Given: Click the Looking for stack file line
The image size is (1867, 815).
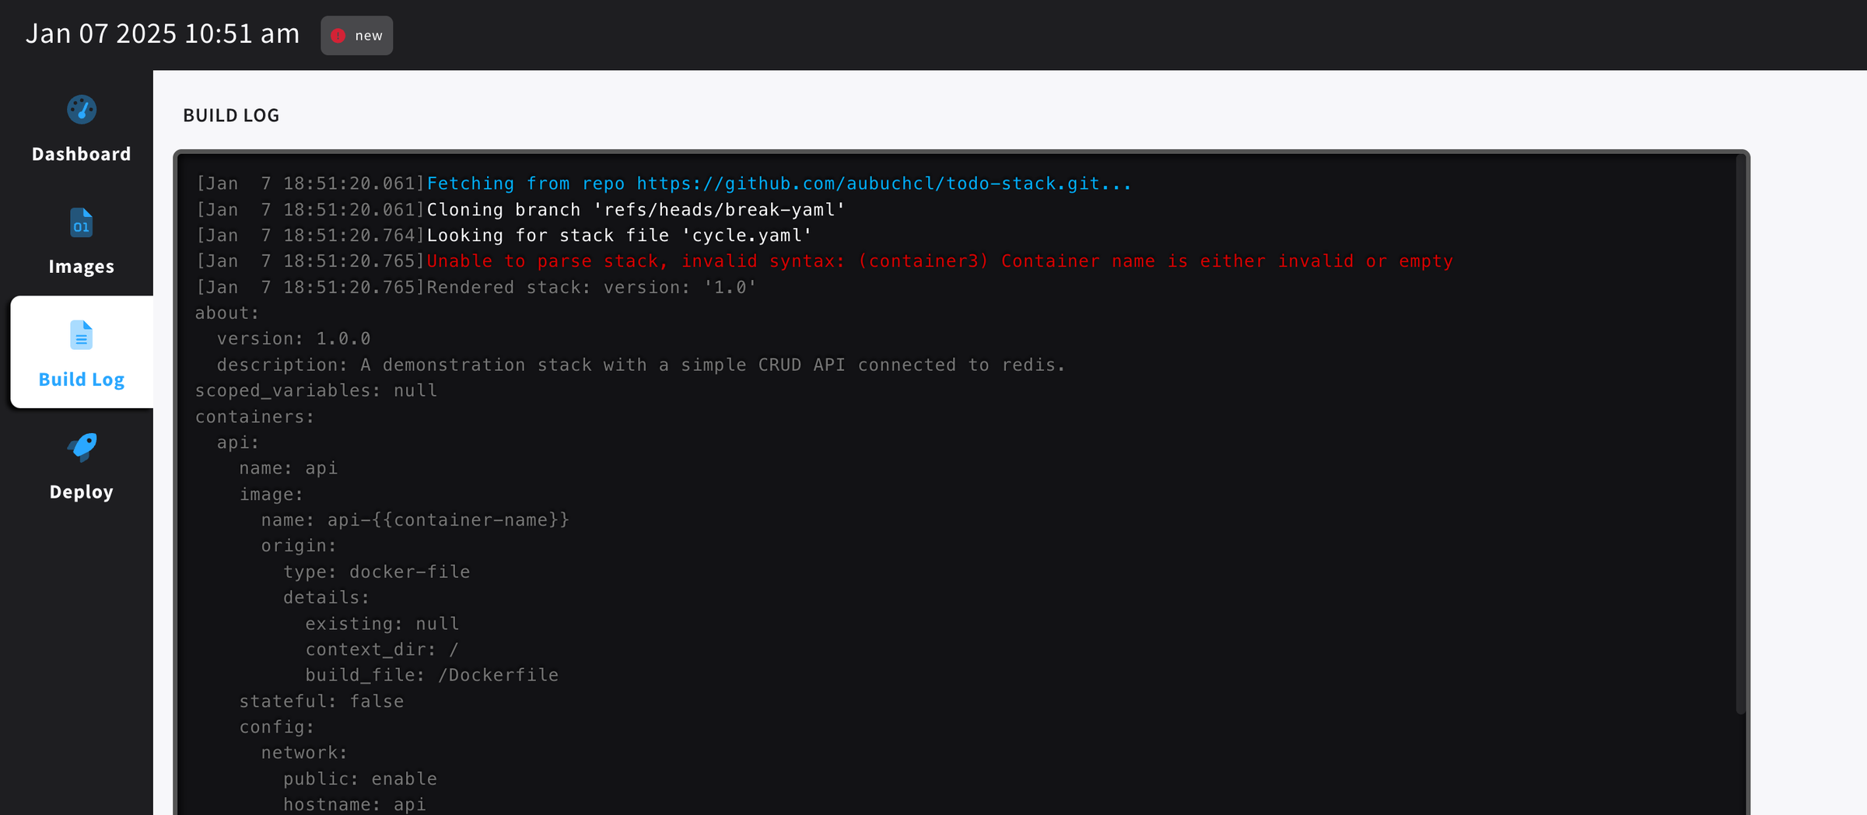Looking at the screenshot, I should pyautogui.click(x=619, y=236).
